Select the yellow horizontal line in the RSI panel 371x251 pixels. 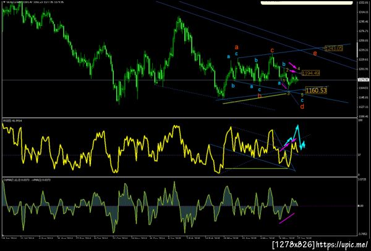coord(256,168)
